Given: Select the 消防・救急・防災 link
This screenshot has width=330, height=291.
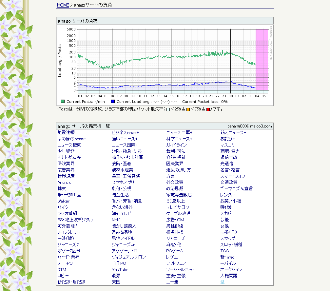Looking at the screenshot, I should pos(127,151).
